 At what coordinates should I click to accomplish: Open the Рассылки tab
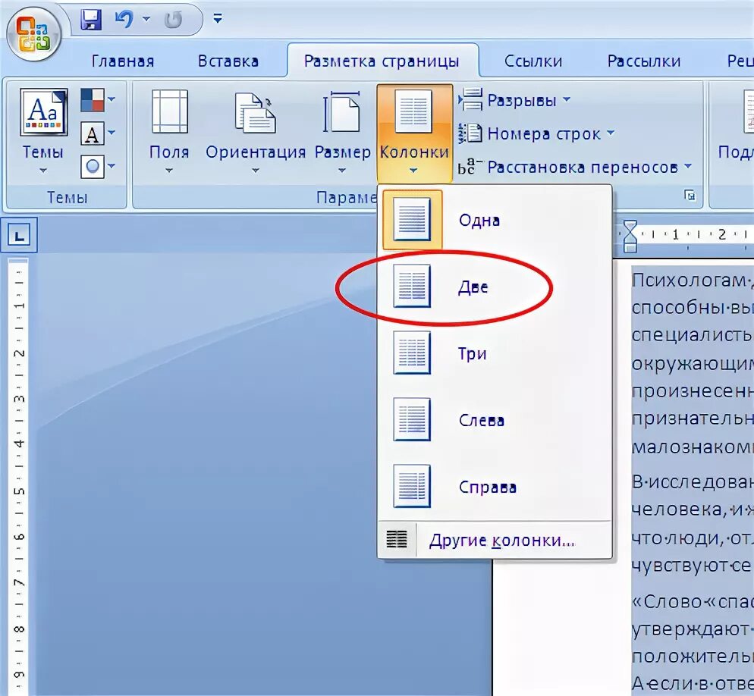(x=643, y=61)
